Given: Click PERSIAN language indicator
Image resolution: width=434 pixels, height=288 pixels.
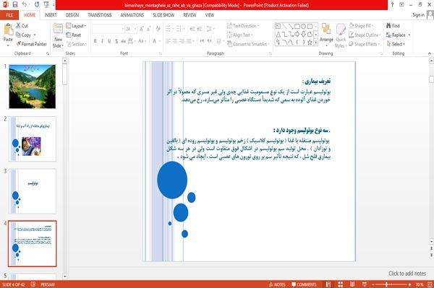Looking at the screenshot, I should pyautogui.click(x=47, y=284).
